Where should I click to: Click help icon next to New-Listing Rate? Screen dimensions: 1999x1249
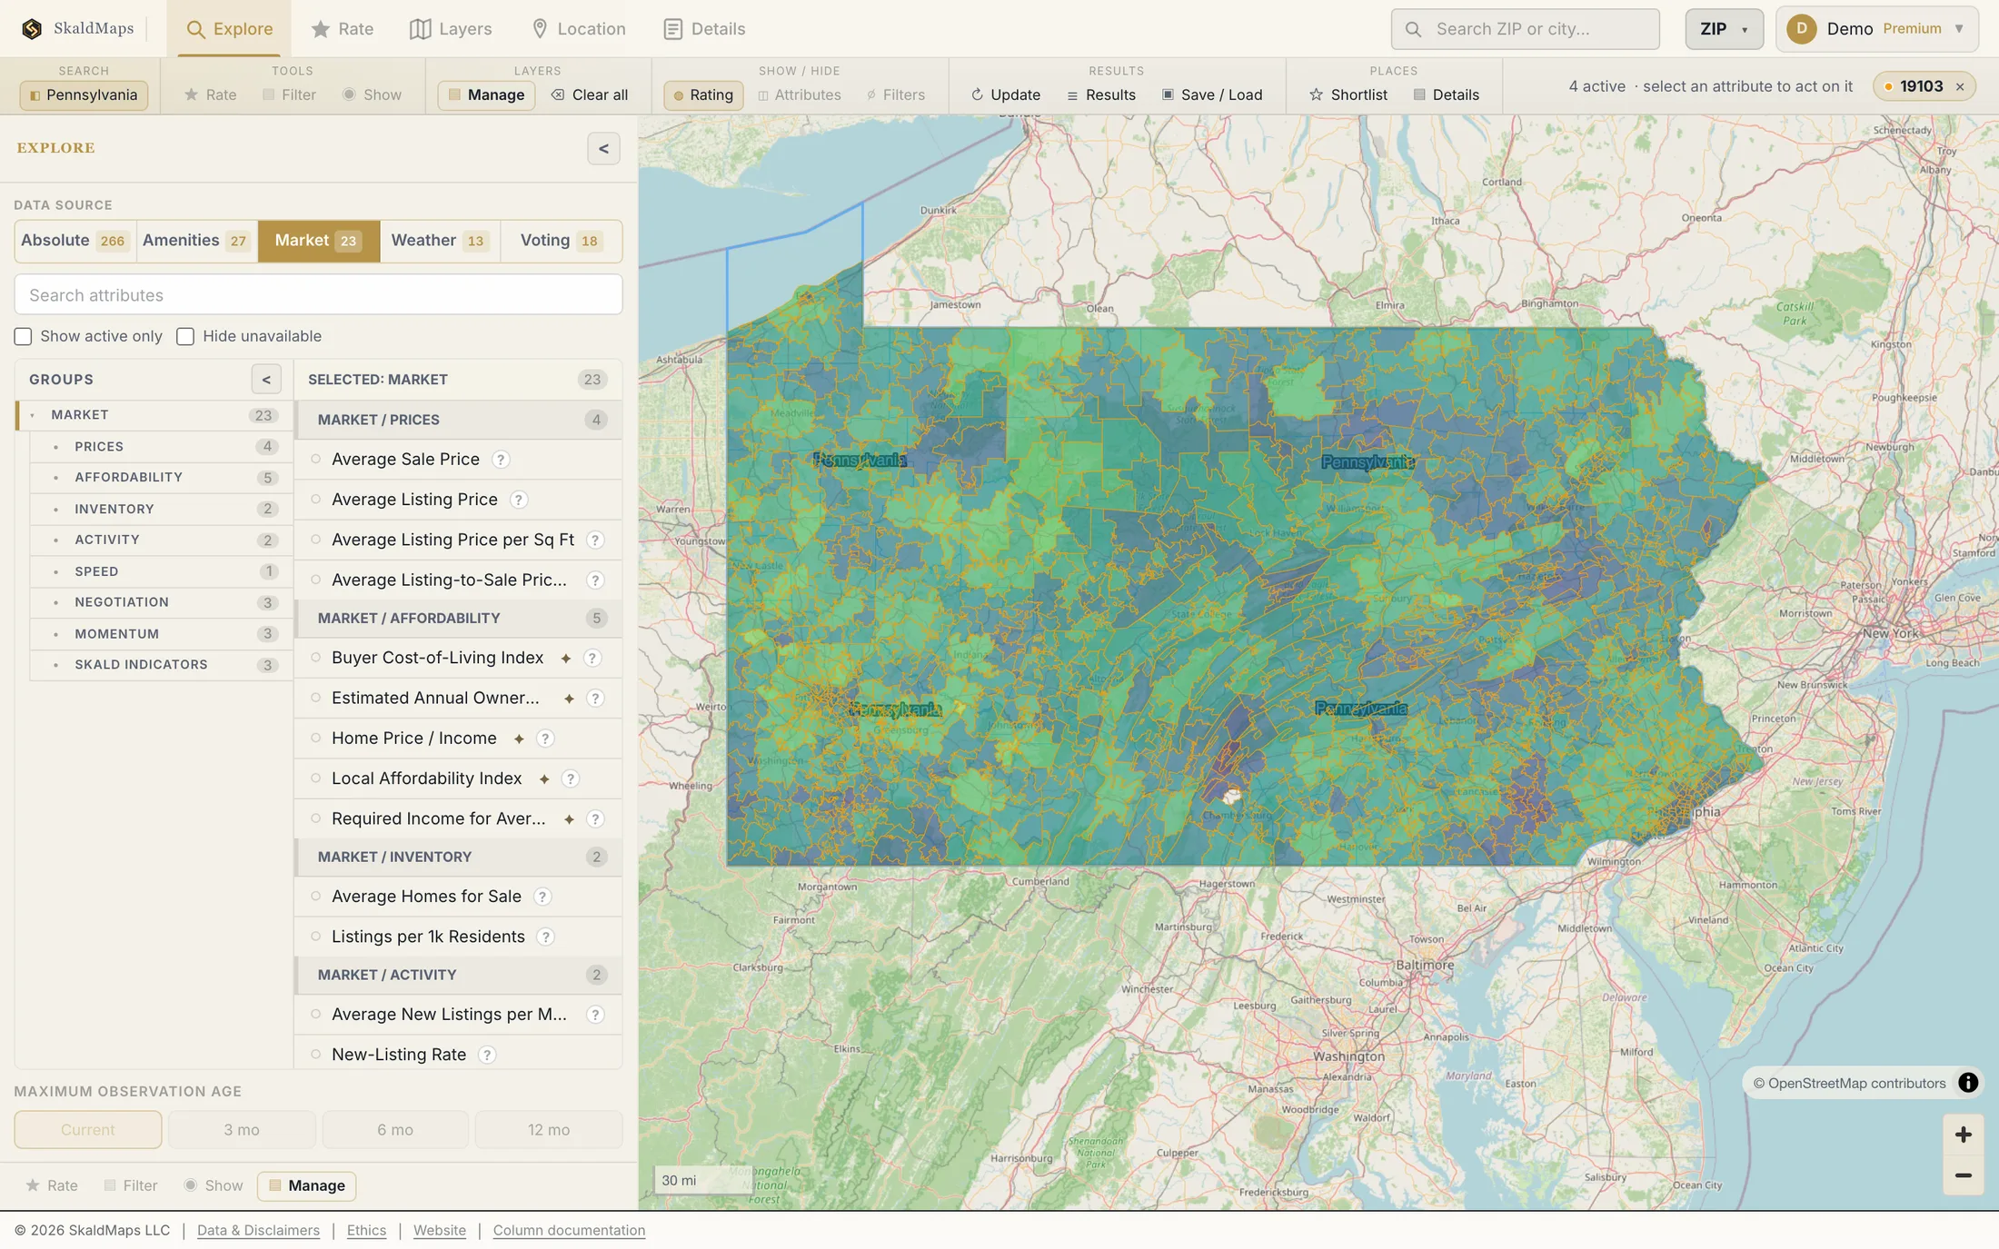(x=487, y=1055)
